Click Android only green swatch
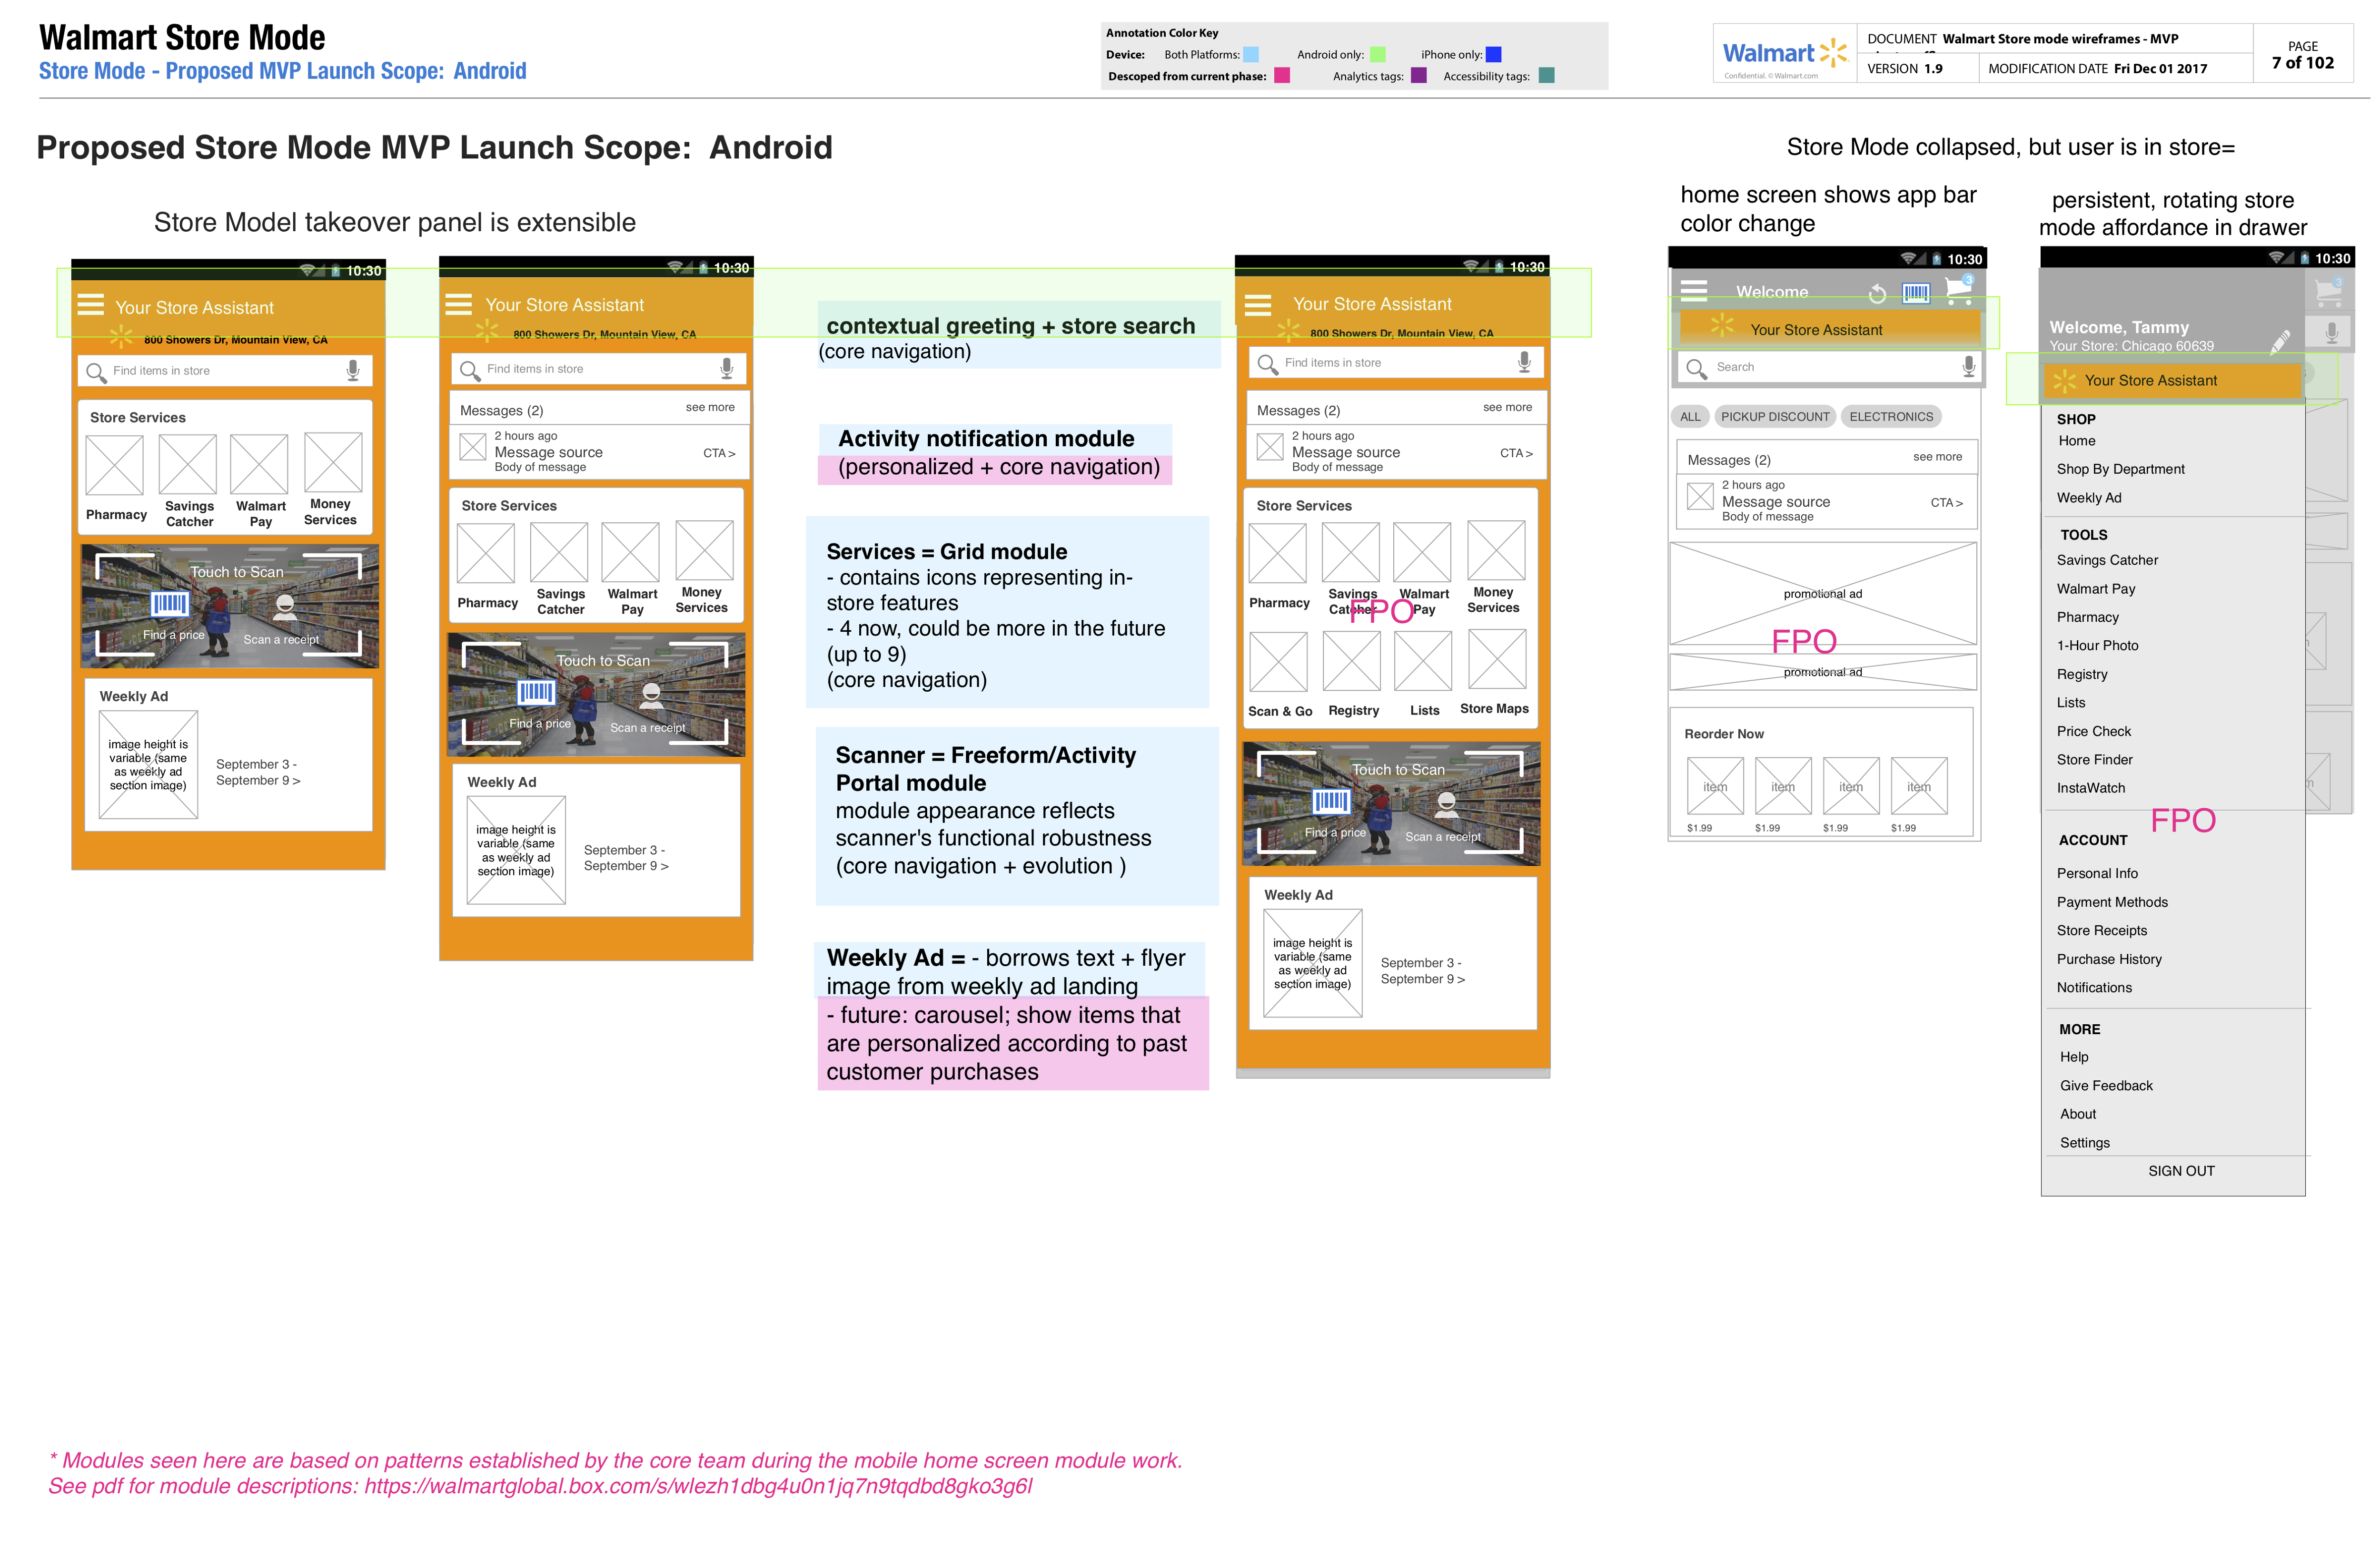This screenshot has height=1547, width=2380. tap(1377, 55)
